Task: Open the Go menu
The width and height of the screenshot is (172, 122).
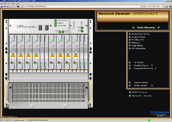Action: click(10, 4)
